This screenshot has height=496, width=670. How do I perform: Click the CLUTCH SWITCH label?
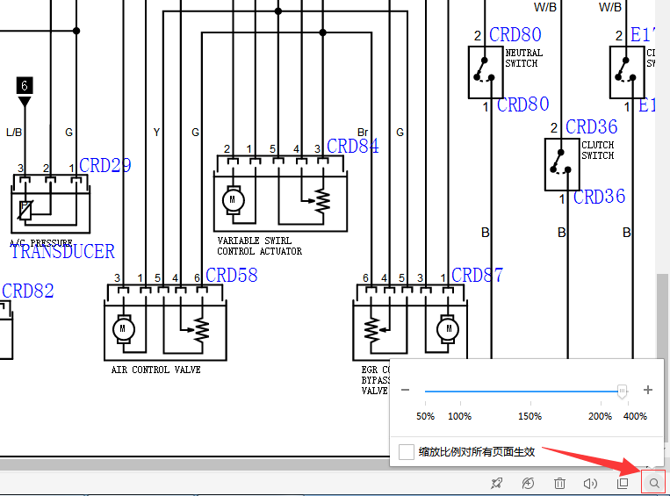point(598,150)
